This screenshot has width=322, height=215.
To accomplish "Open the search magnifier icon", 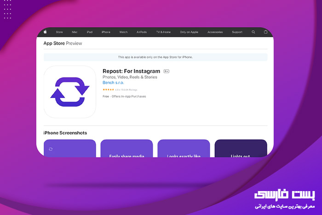I will pyautogui.click(x=253, y=32).
